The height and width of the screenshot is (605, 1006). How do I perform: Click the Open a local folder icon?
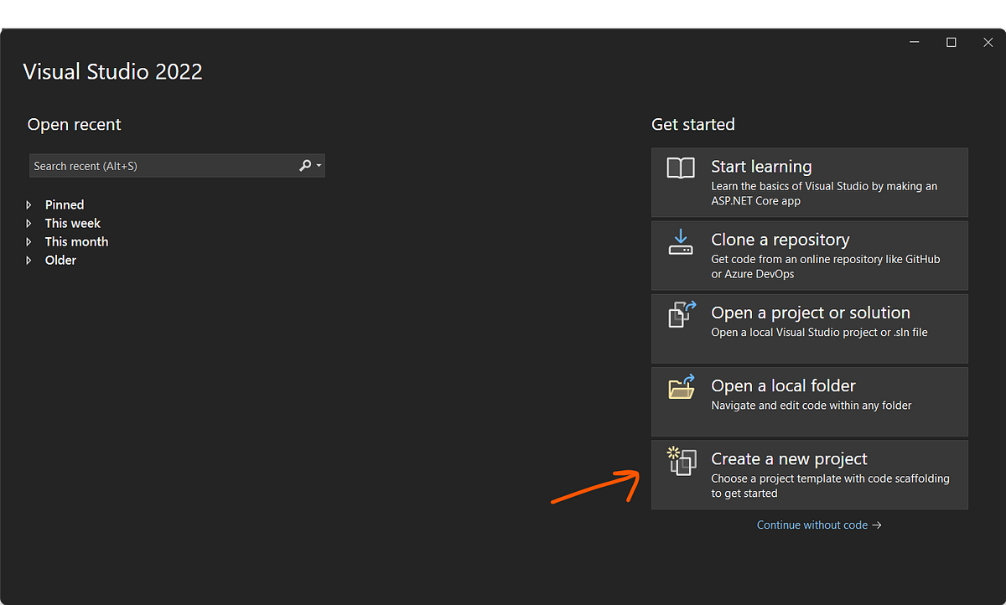pyautogui.click(x=682, y=387)
